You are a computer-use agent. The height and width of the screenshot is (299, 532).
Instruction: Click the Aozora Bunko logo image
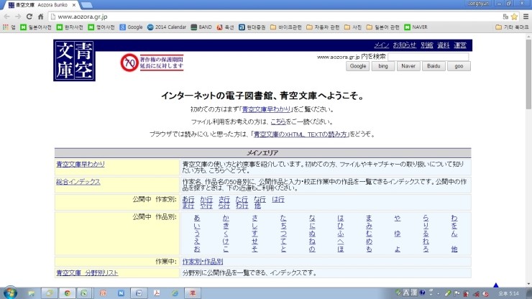tap(74, 60)
